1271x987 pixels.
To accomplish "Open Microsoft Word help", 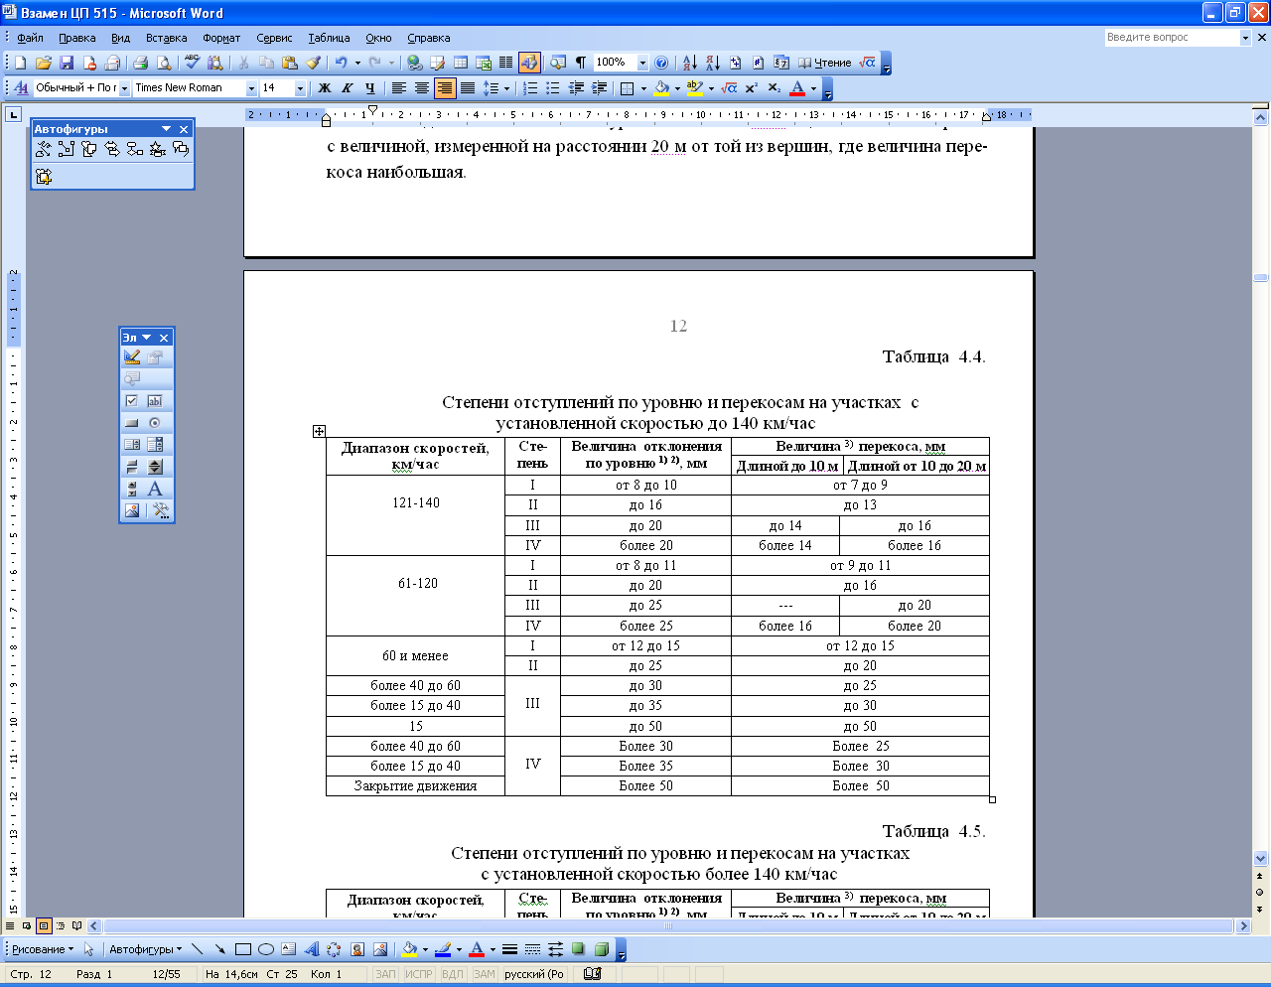I will (x=661, y=63).
